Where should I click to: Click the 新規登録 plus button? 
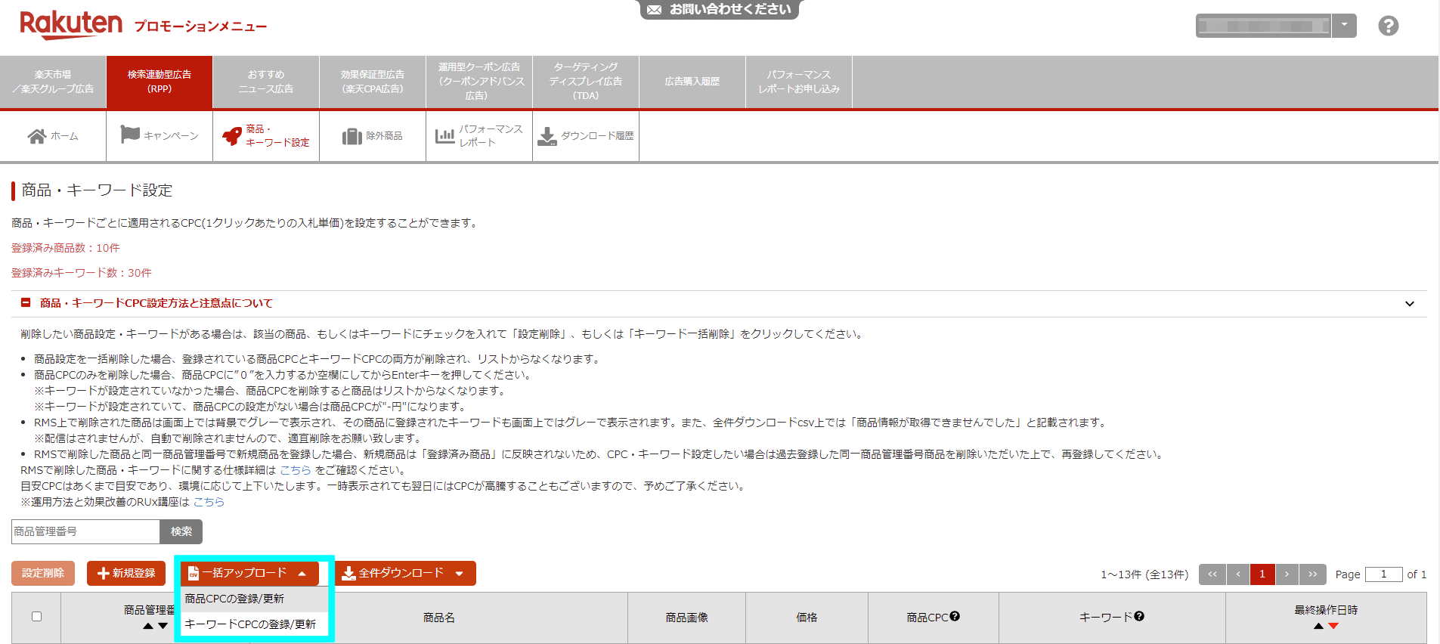[126, 573]
